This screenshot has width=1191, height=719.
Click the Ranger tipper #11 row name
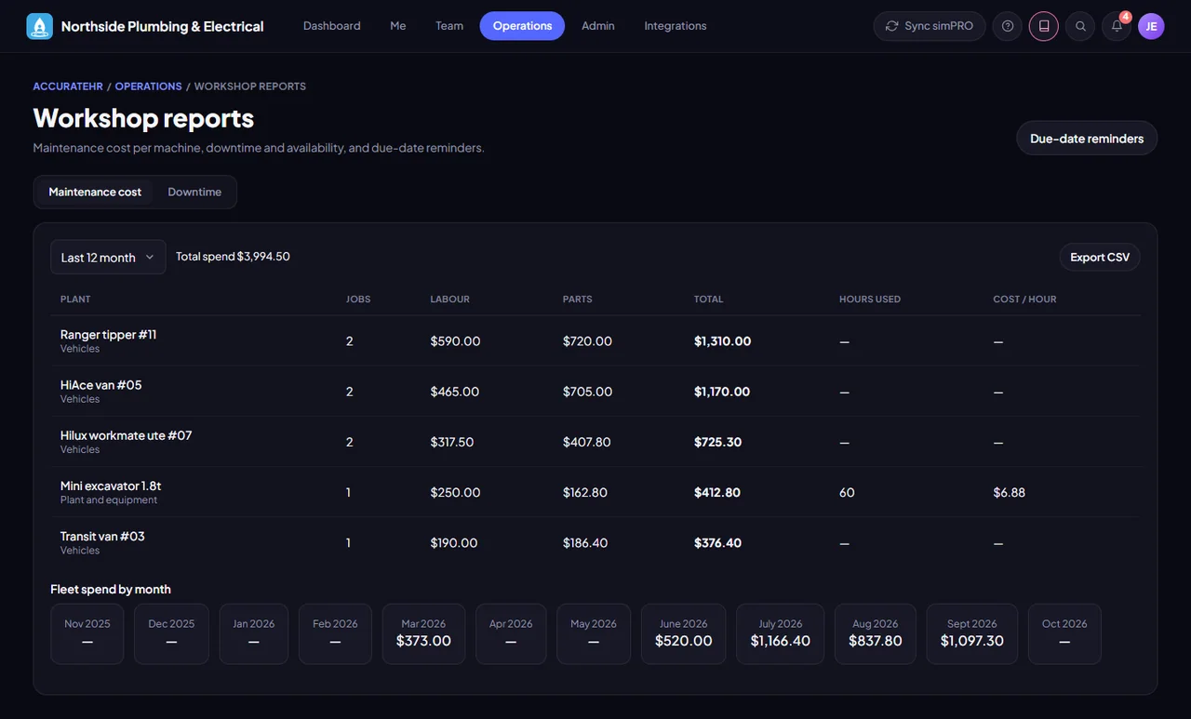pyautogui.click(x=108, y=335)
